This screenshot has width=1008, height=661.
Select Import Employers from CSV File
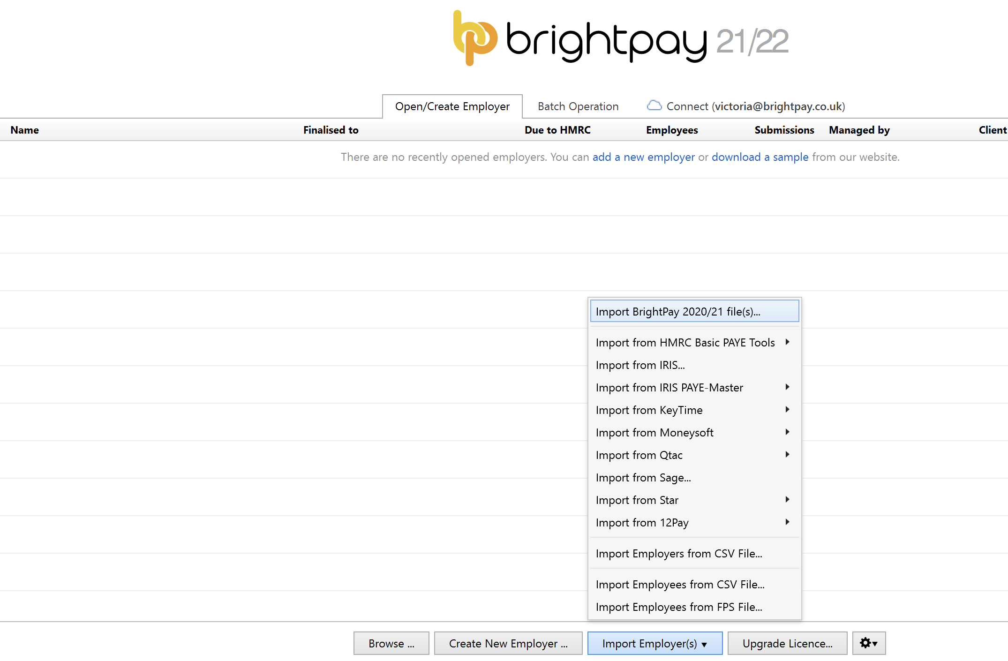pos(694,553)
